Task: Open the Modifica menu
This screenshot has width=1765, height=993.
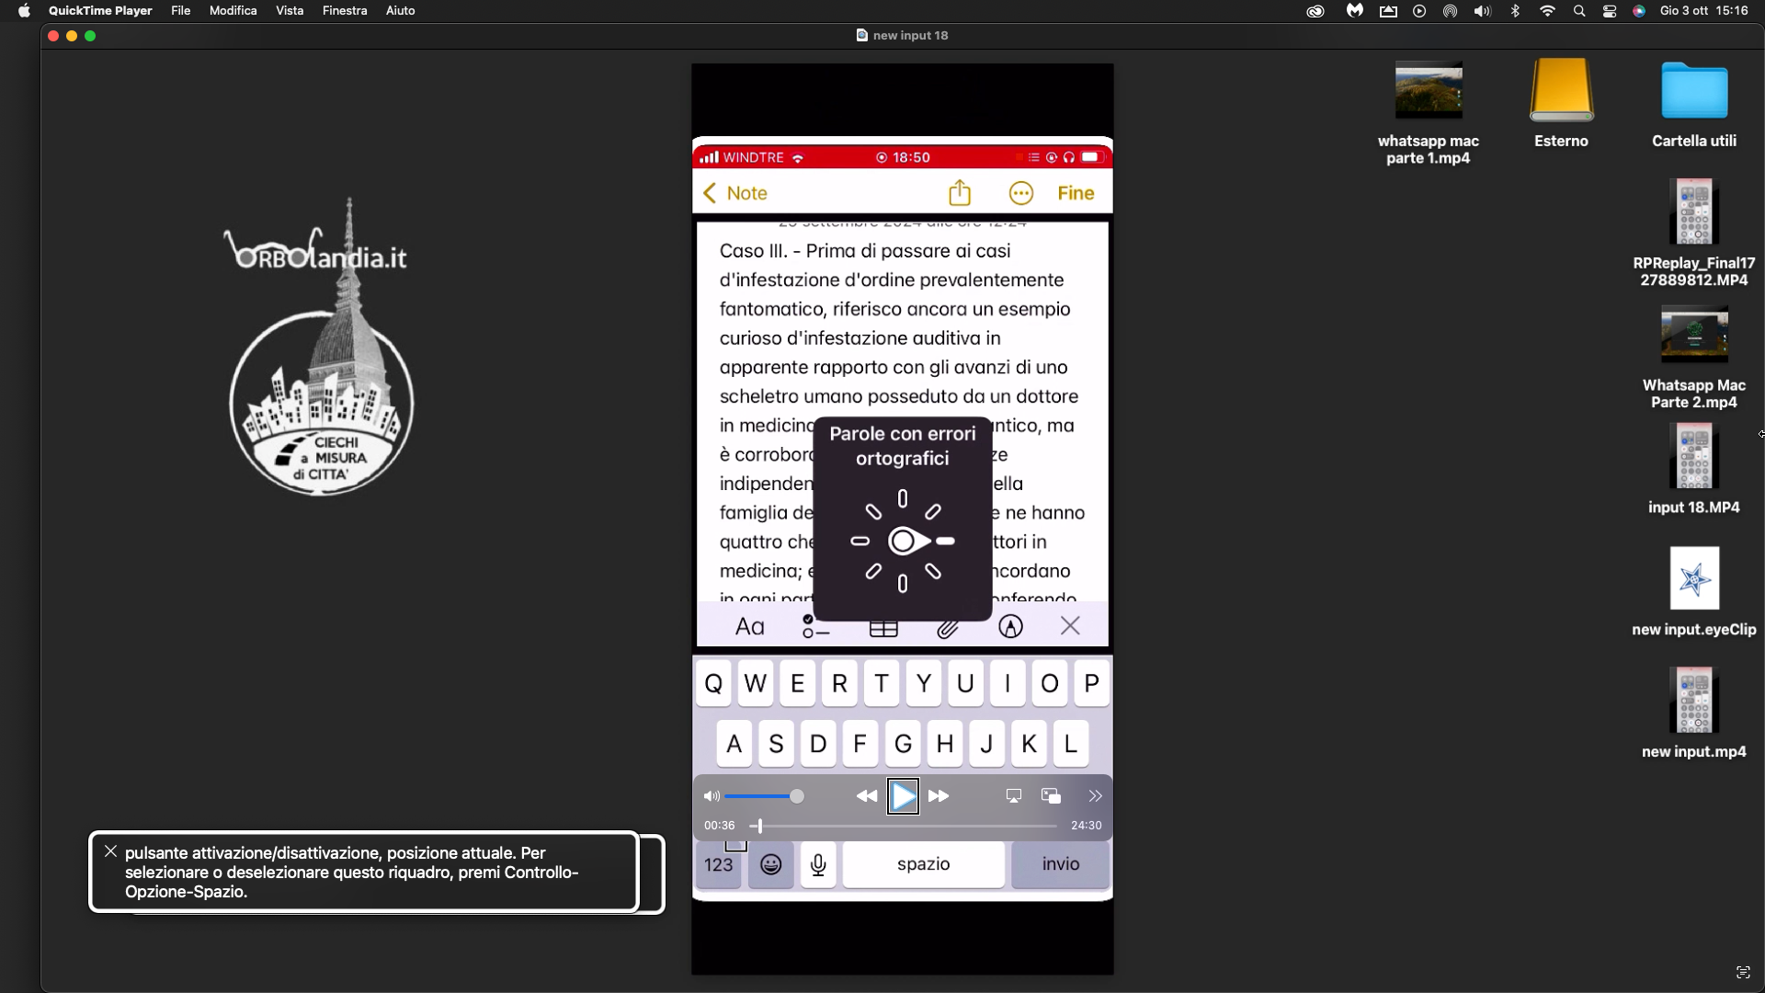Action: pyautogui.click(x=233, y=11)
